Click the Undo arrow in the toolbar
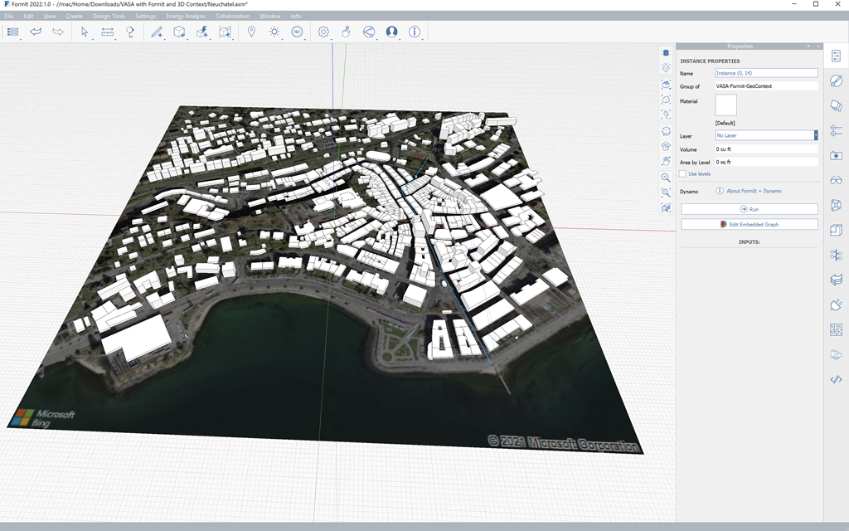Image resolution: width=849 pixels, height=531 pixels. coord(36,32)
